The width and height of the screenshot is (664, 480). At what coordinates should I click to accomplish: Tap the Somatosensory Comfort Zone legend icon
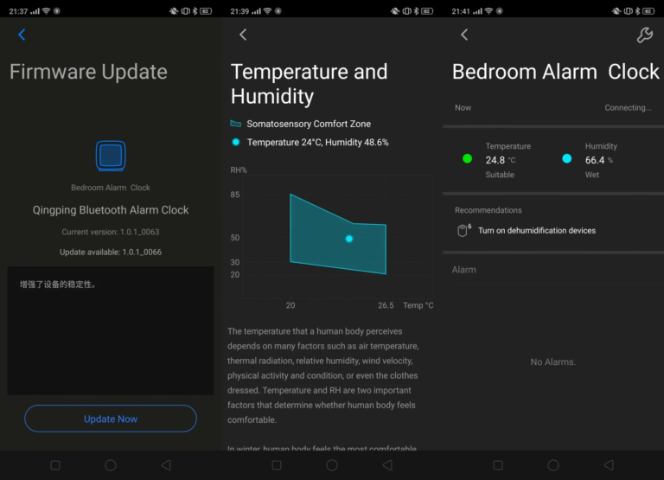click(x=235, y=124)
